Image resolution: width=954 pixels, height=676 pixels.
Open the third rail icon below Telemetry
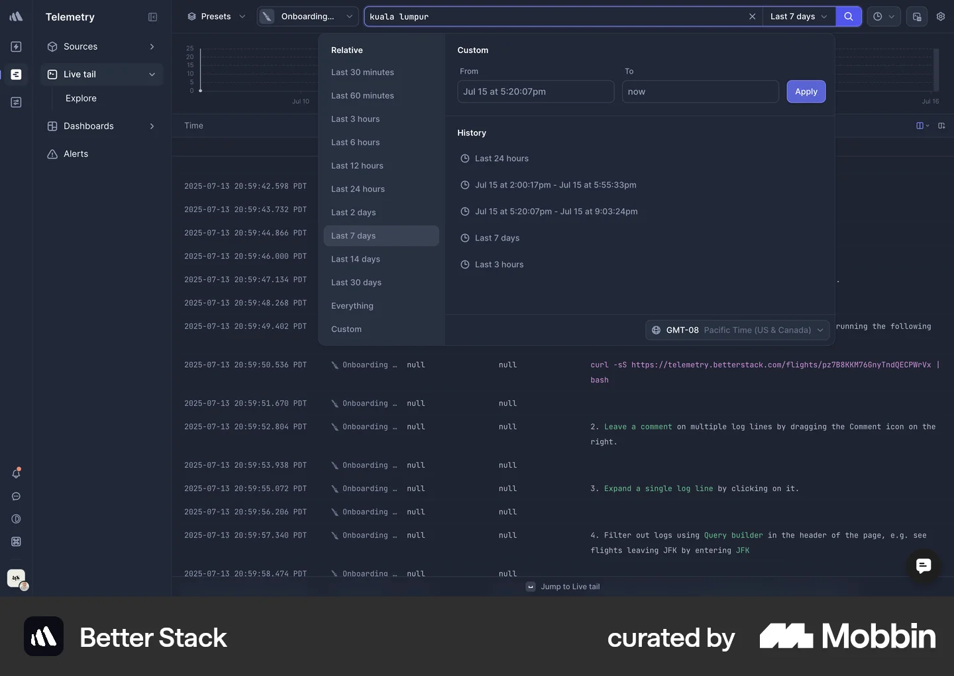pos(16,102)
